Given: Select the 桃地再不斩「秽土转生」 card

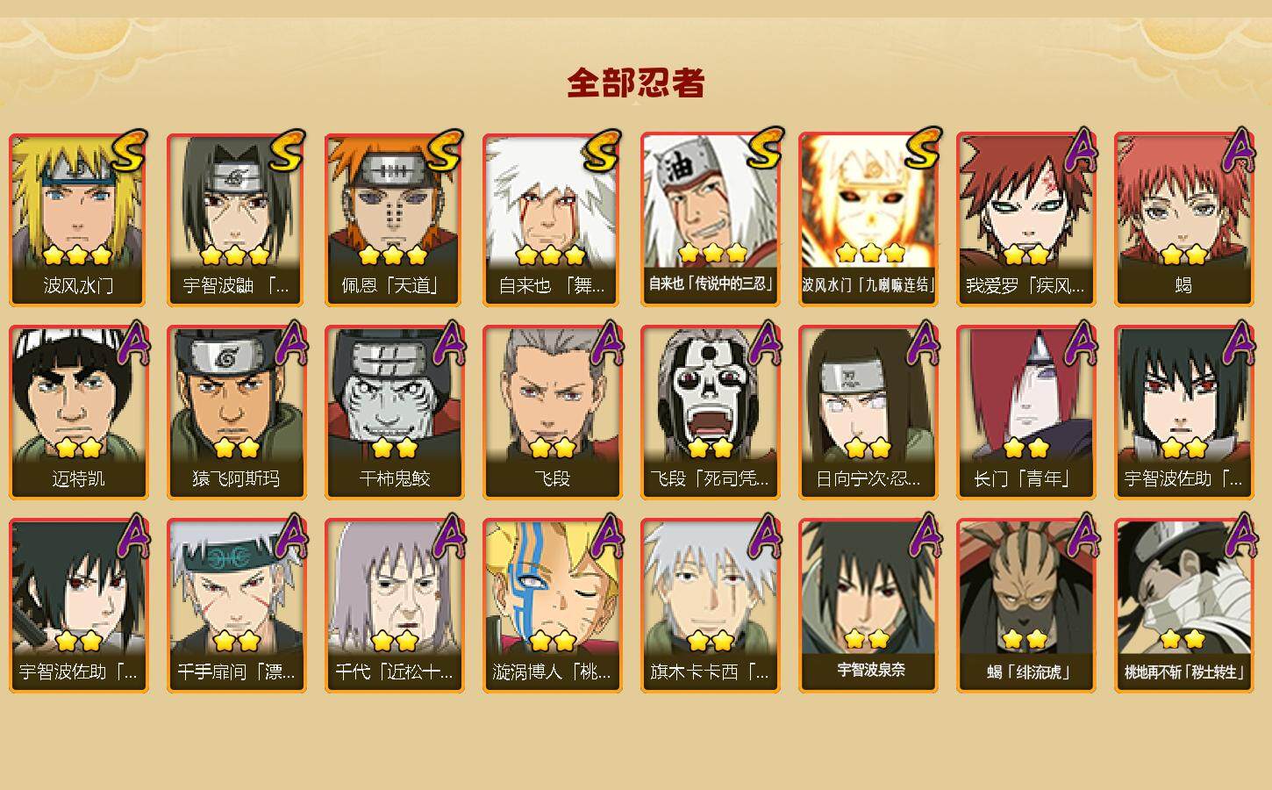Looking at the screenshot, I should tap(1183, 606).
